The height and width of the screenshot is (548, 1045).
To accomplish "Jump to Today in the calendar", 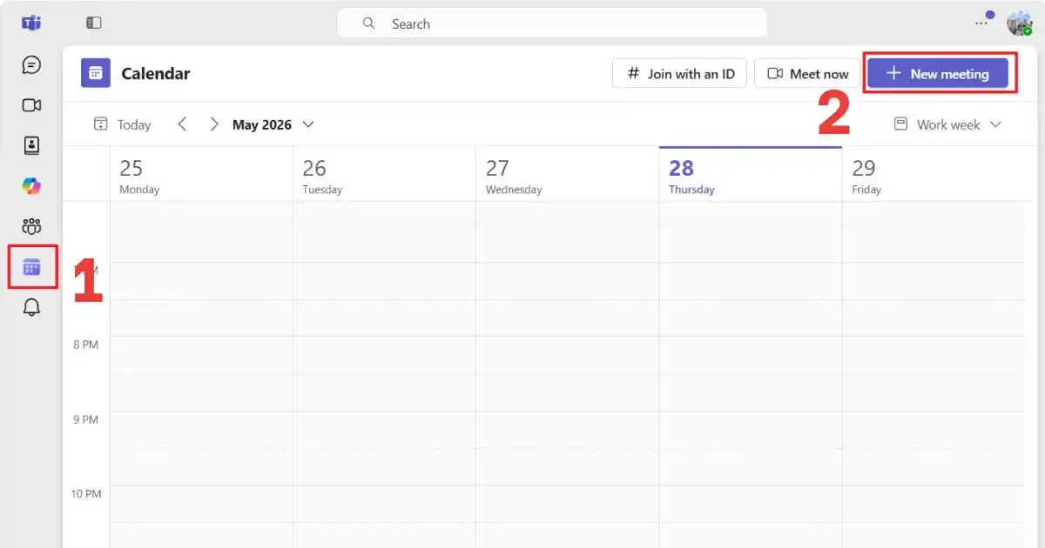I will click(x=123, y=124).
